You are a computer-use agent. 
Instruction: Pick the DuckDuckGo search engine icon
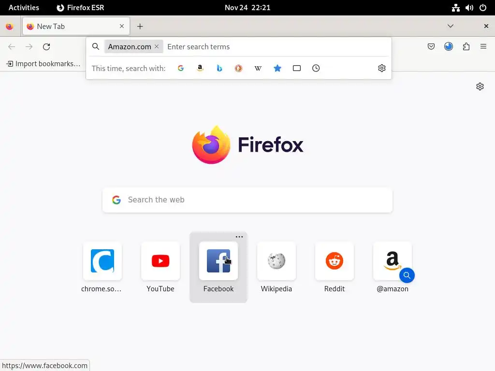tap(239, 68)
